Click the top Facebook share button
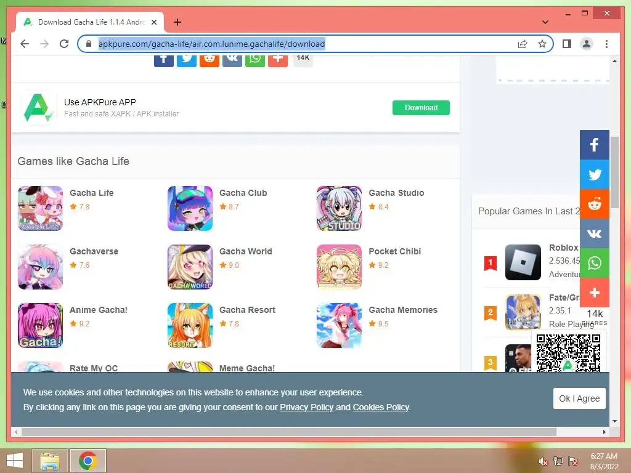Image resolution: width=631 pixels, height=473 pixels. pyautogui.click(x=164, y=61)
